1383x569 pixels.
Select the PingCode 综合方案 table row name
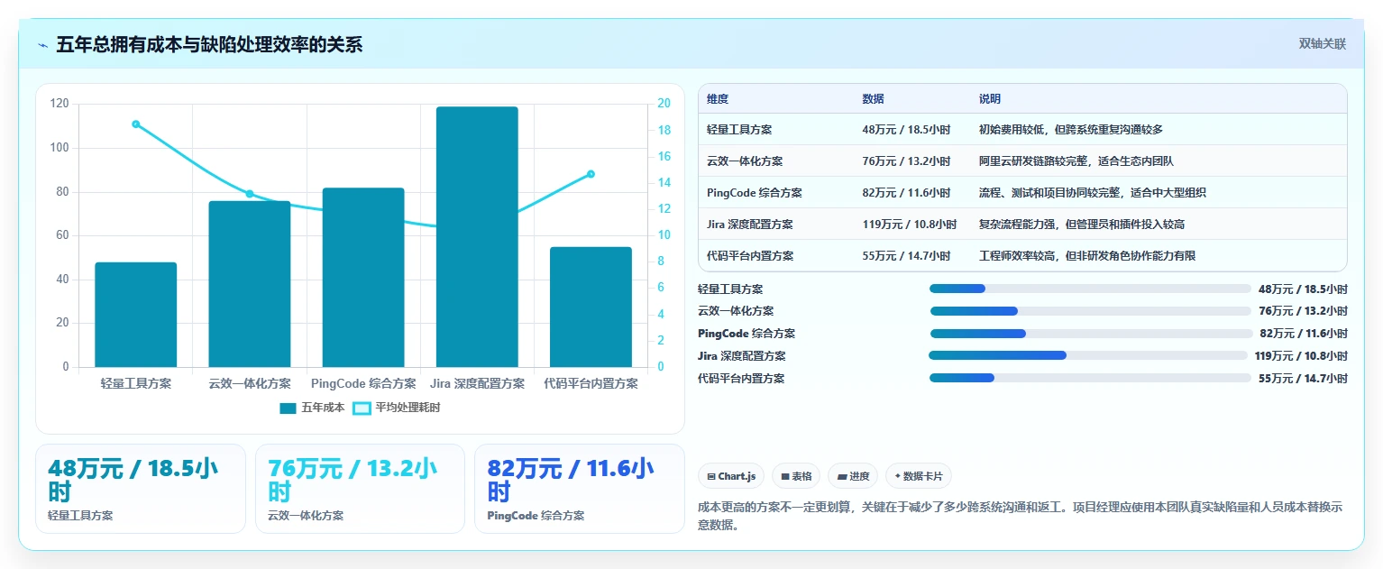pos(755,193)
